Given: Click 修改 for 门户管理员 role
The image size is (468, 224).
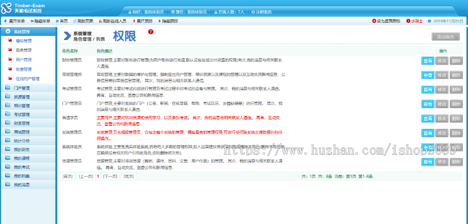Looking at the screenshot, I should (x=441, y=104).
